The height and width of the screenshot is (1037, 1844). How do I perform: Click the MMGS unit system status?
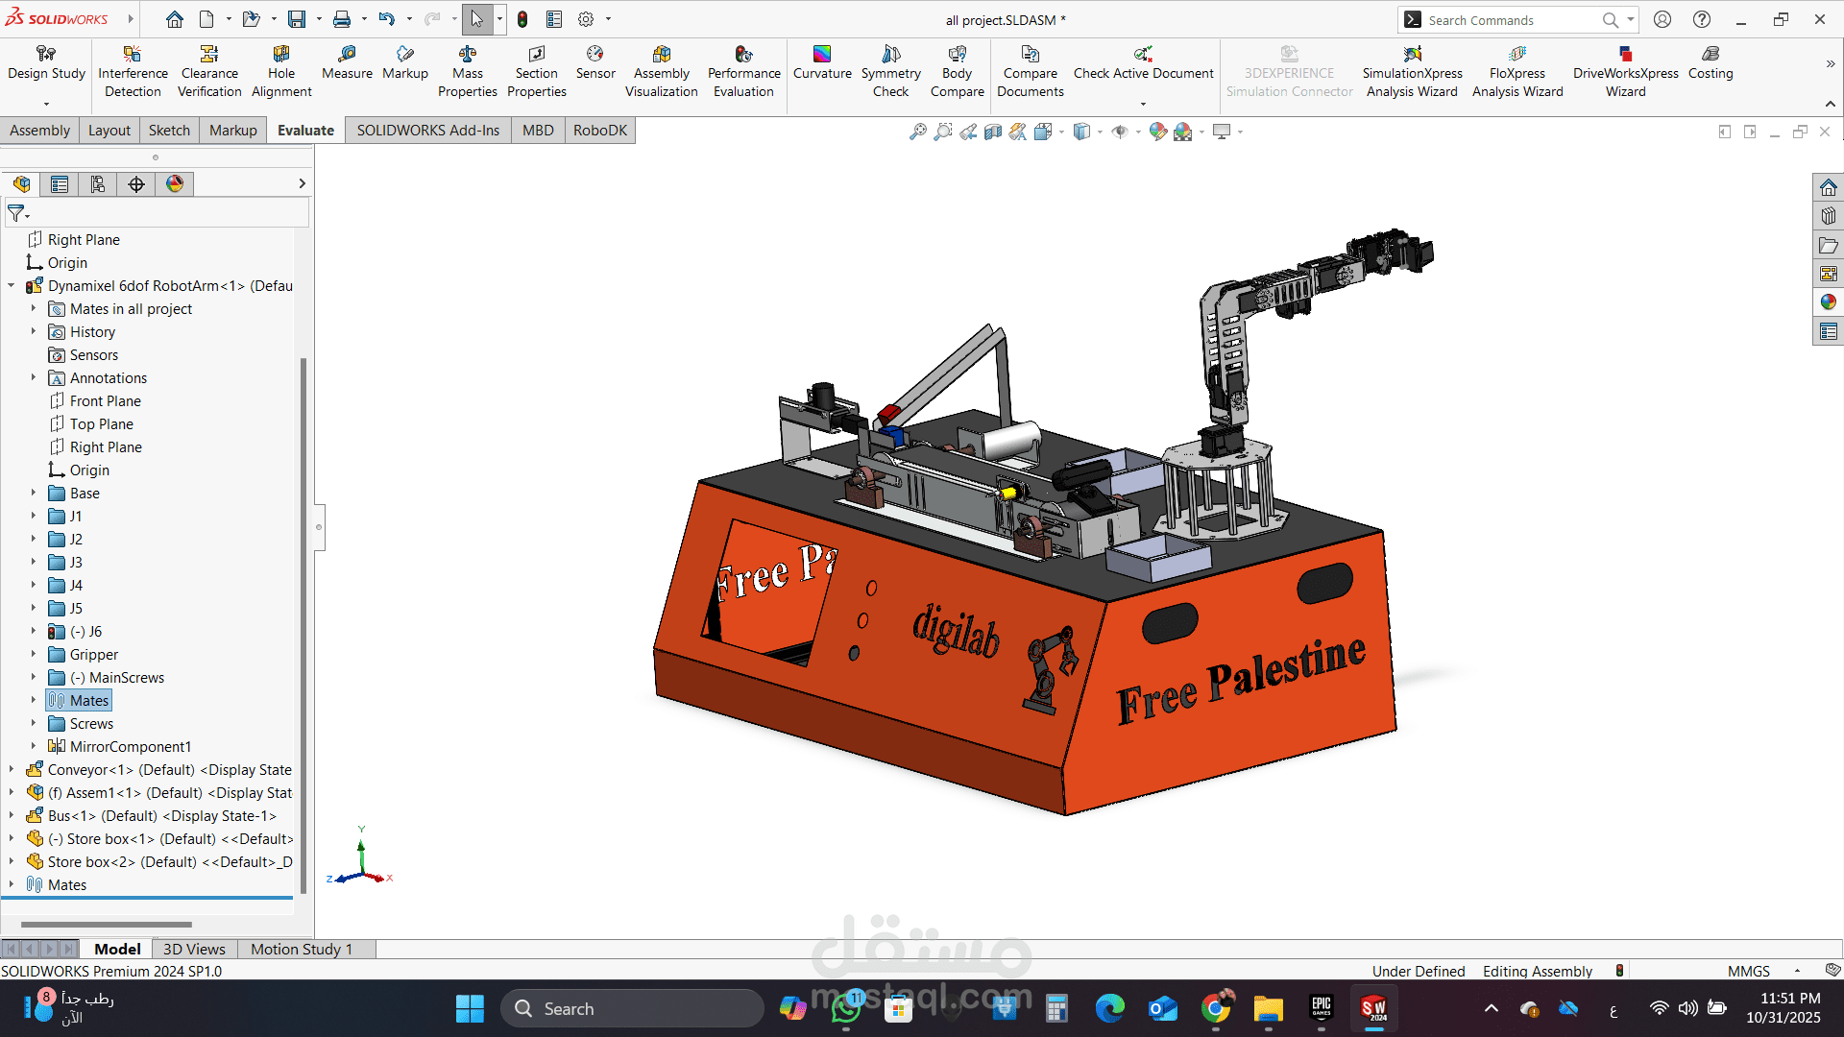(1748, 971)
